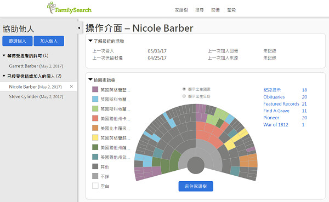Select Garrett Barber in pending list

[x=36, y=66]
